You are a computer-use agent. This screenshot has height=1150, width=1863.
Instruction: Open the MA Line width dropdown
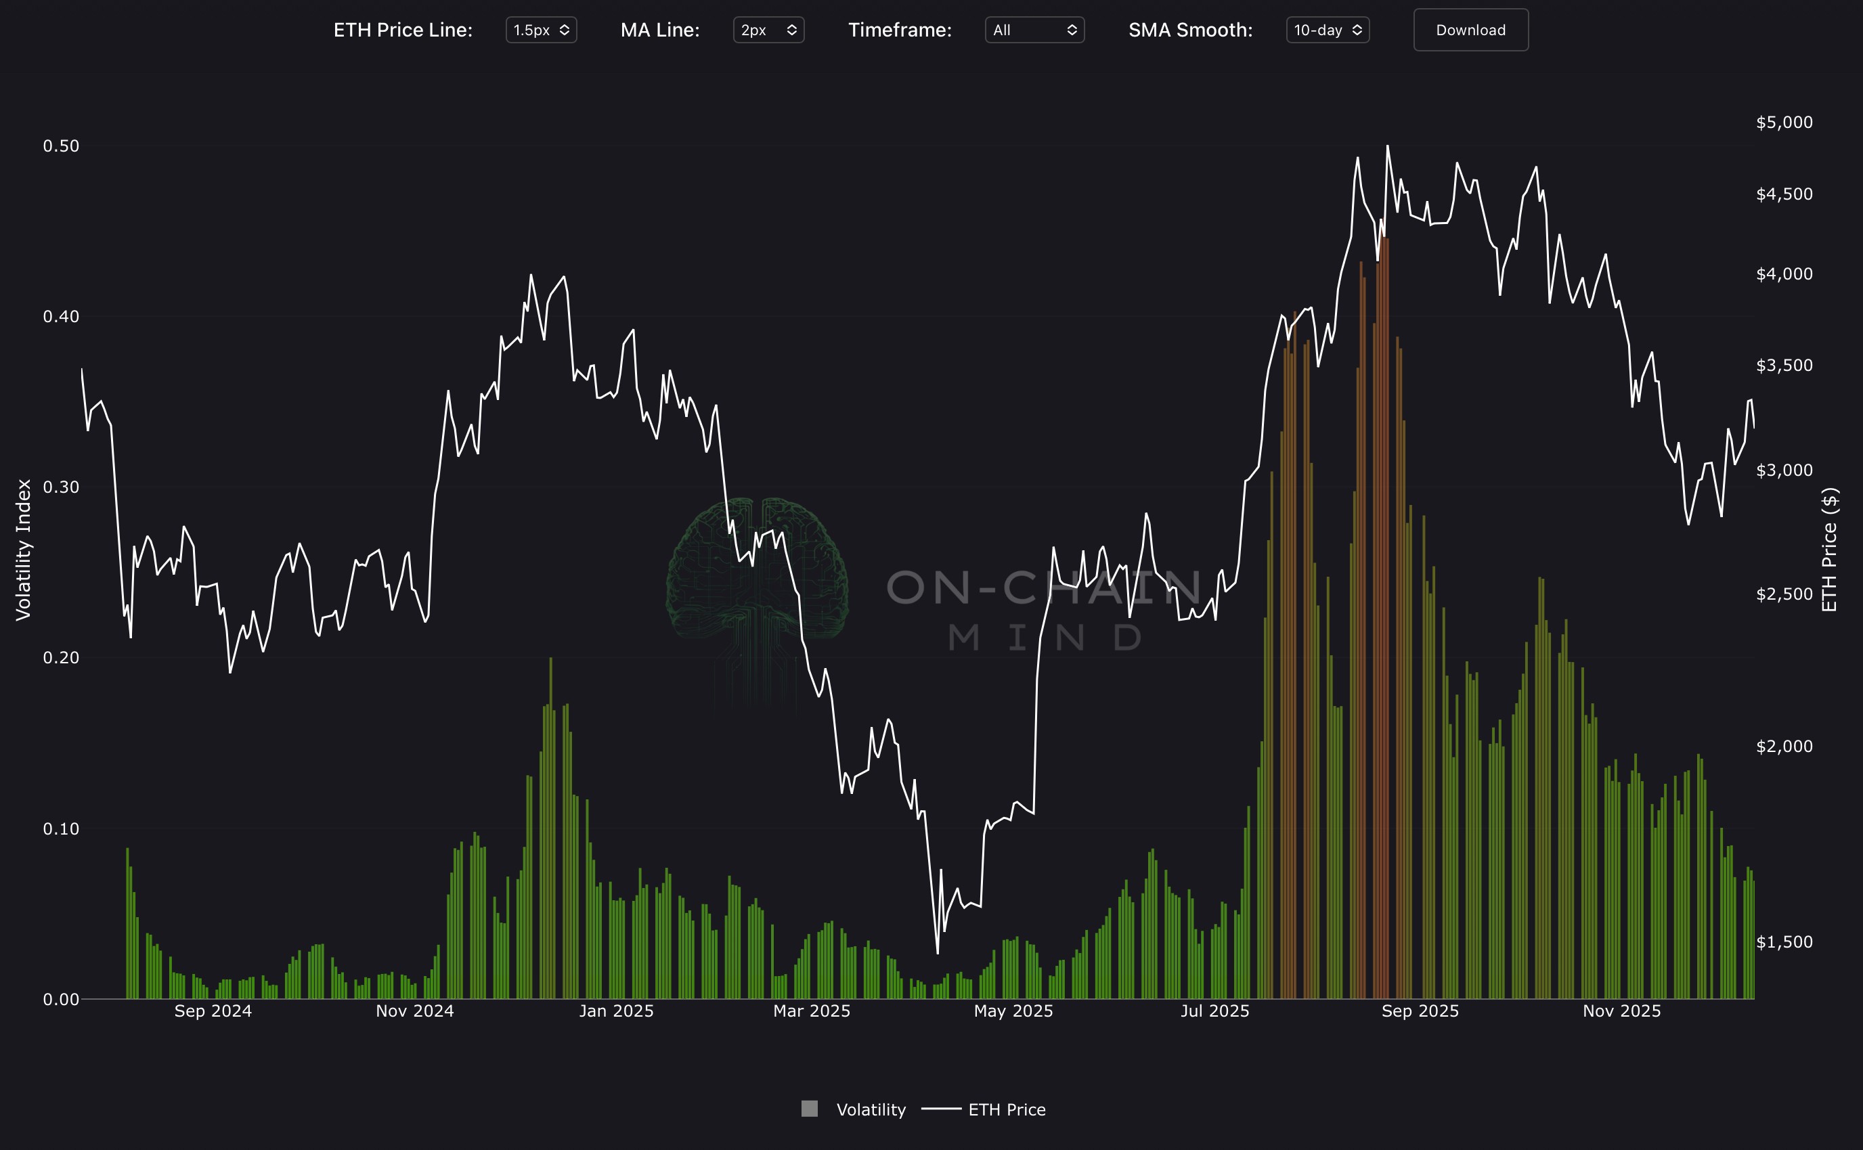(768, 30)
